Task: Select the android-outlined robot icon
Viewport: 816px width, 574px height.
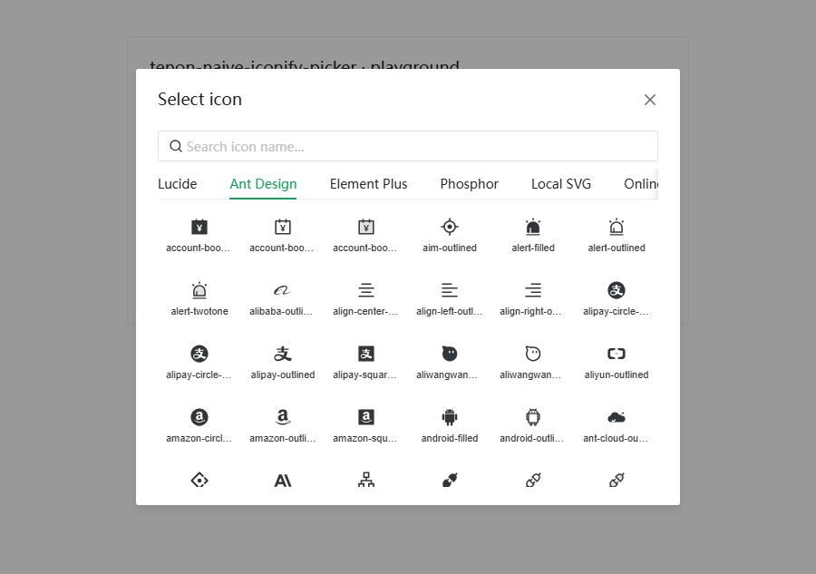Action: [x=533, y=417]
